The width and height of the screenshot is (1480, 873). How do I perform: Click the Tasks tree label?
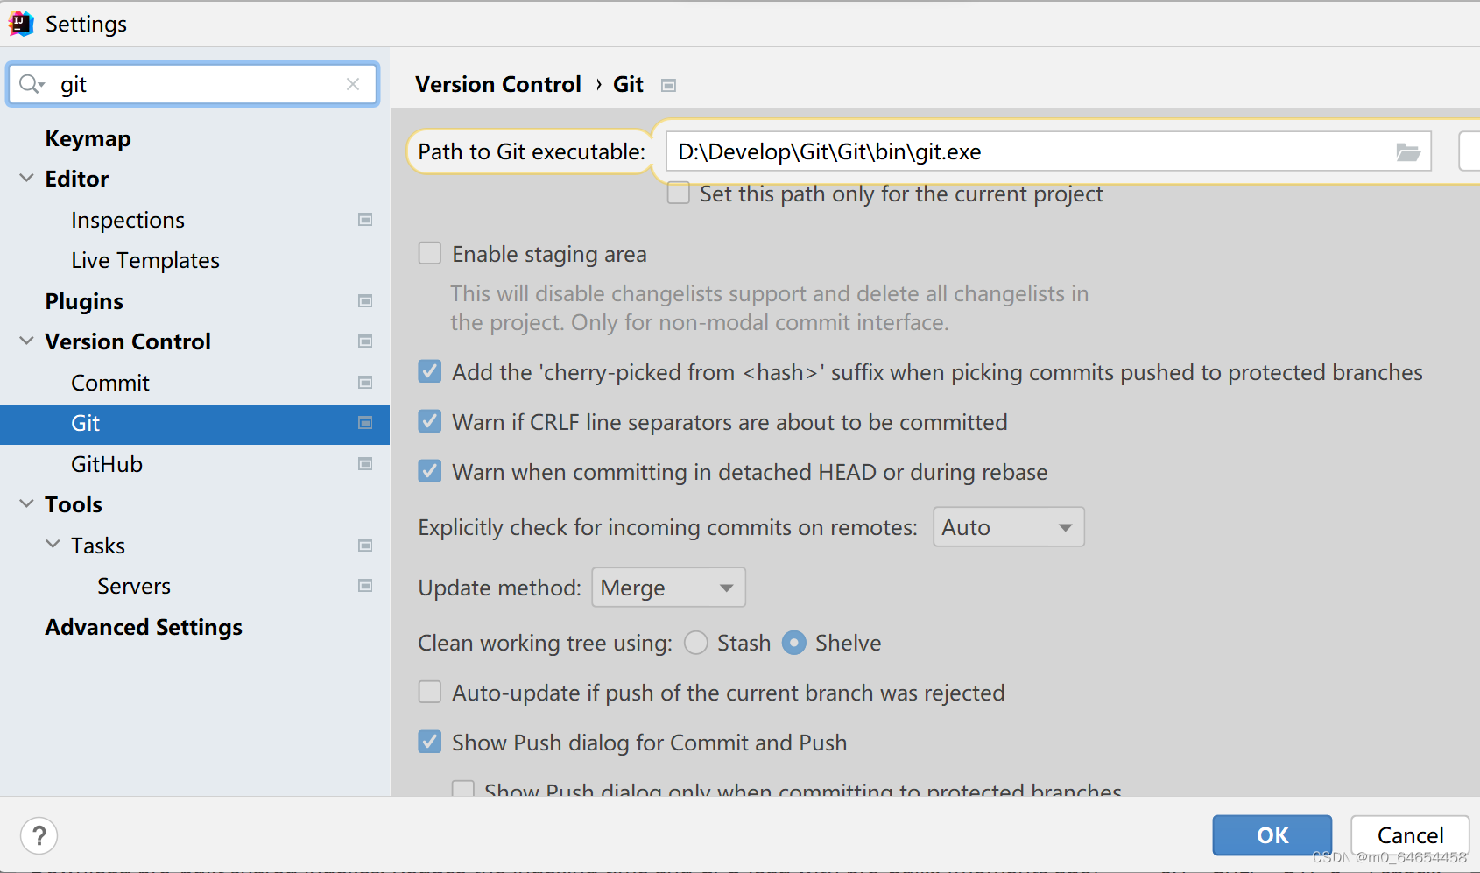(x=98, y=546)
